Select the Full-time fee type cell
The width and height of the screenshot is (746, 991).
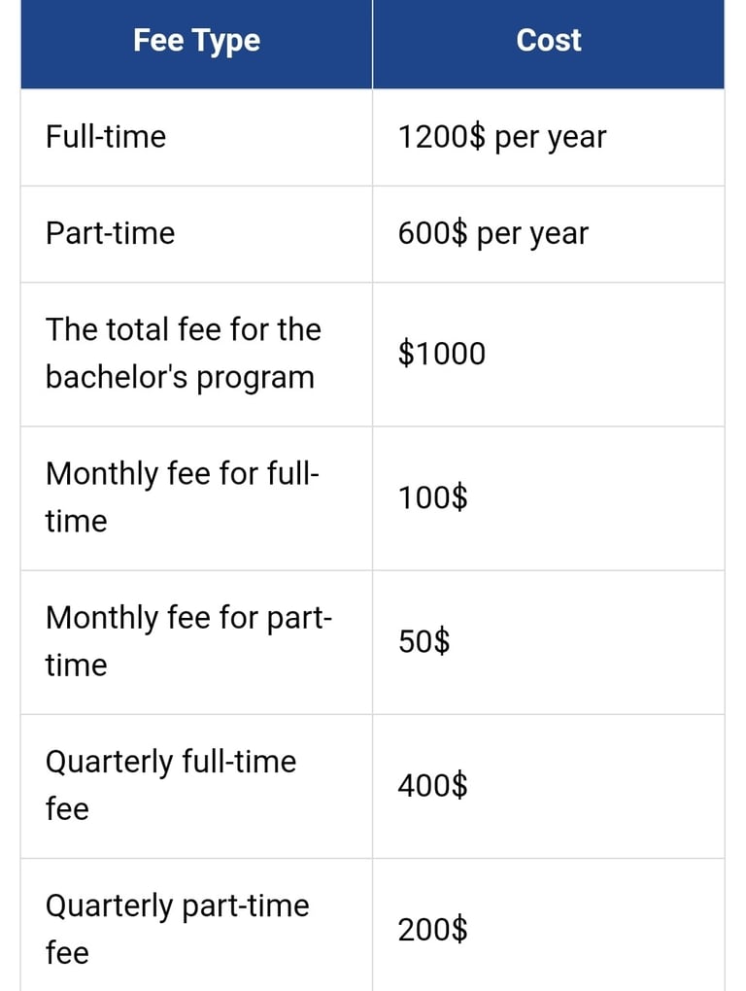click(x=106, y=137)
